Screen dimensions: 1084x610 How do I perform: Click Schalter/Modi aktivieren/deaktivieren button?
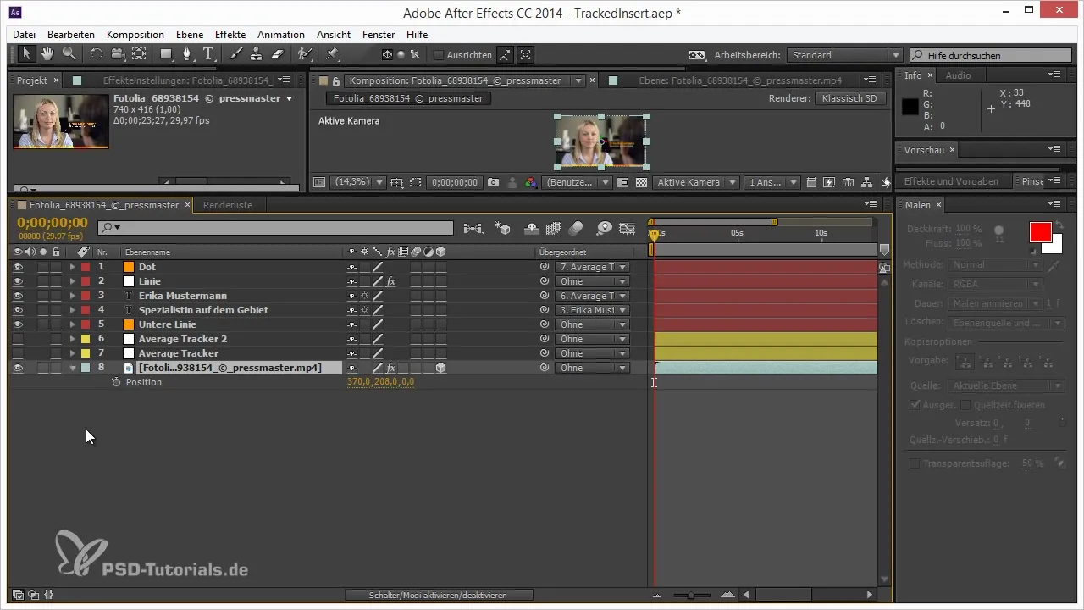438,596
